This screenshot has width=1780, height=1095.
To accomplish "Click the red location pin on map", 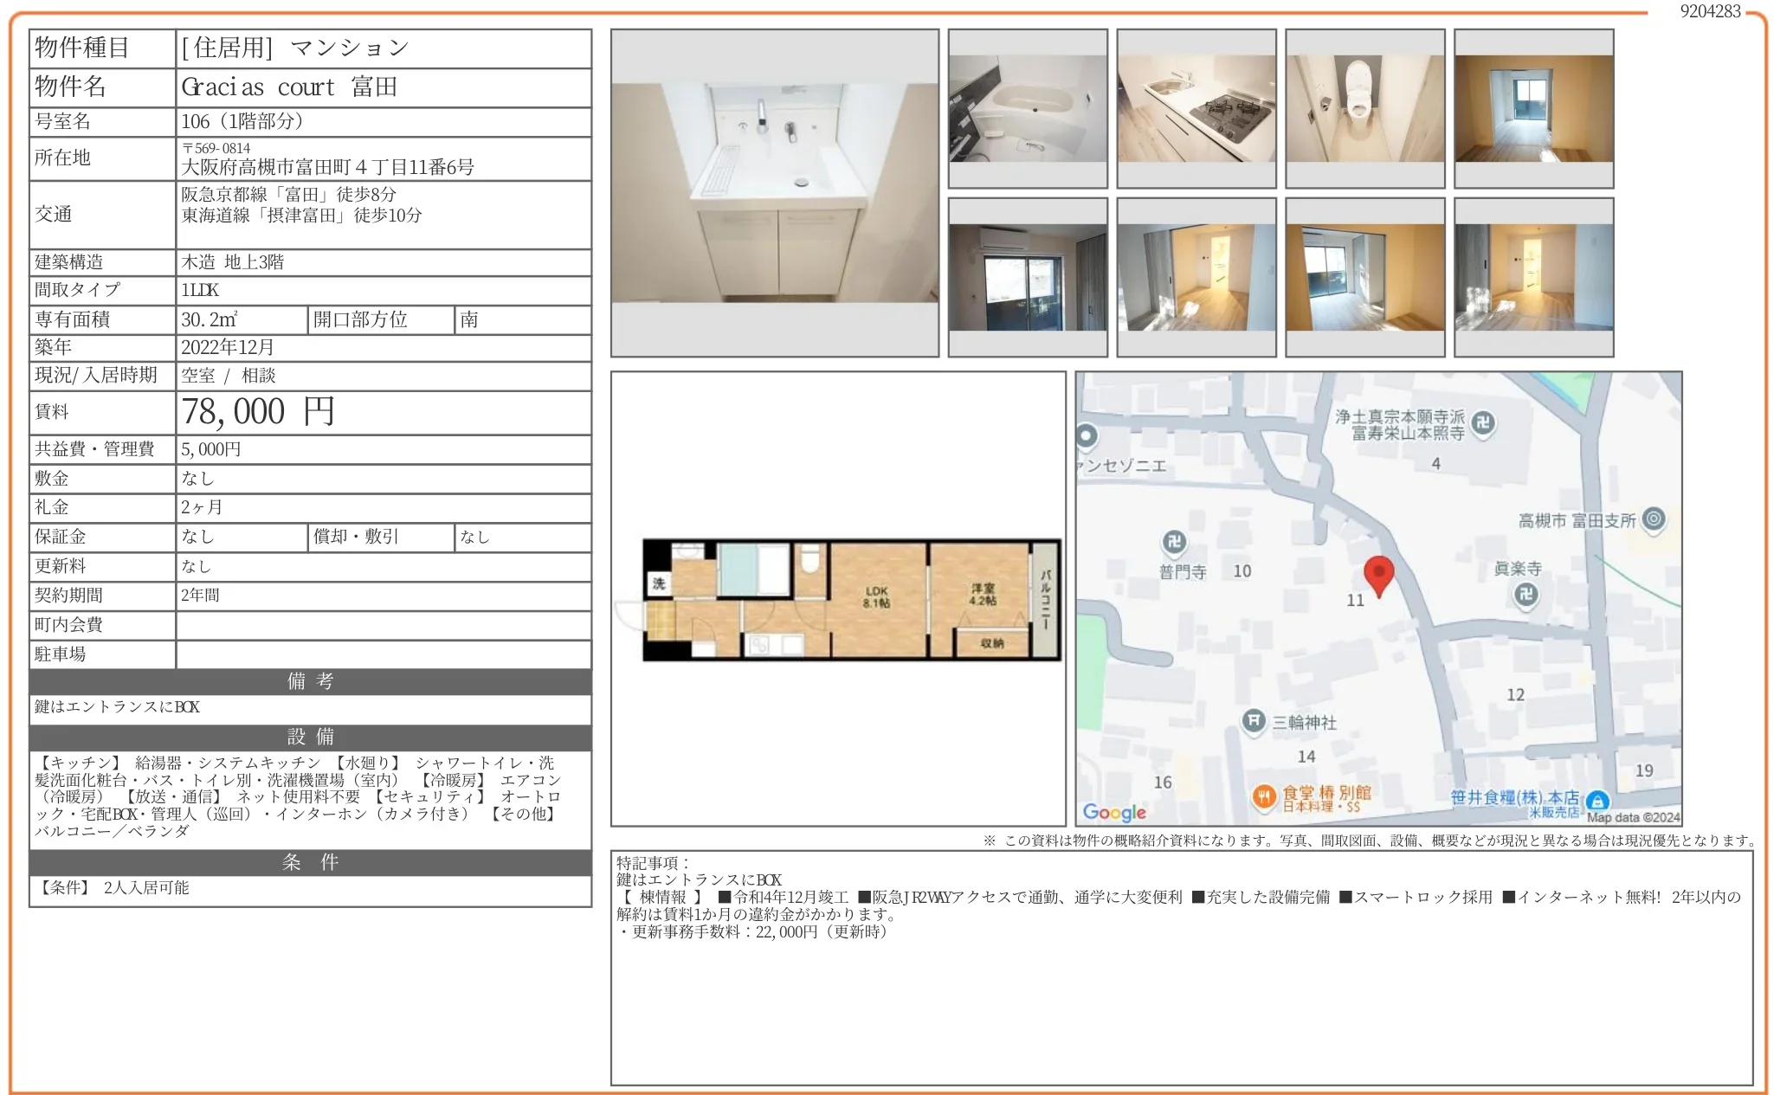I will click(1378, 574).
